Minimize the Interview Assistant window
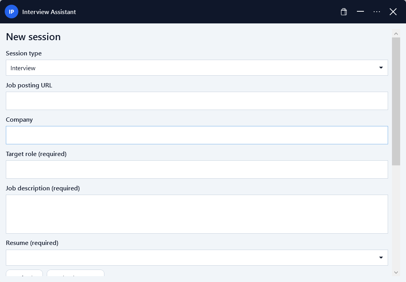Screen dimensions: 406x282 click(x=360, y=11)
